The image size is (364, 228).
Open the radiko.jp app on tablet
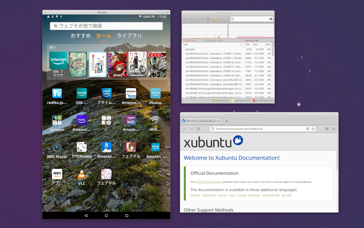(x=57, y=93)
